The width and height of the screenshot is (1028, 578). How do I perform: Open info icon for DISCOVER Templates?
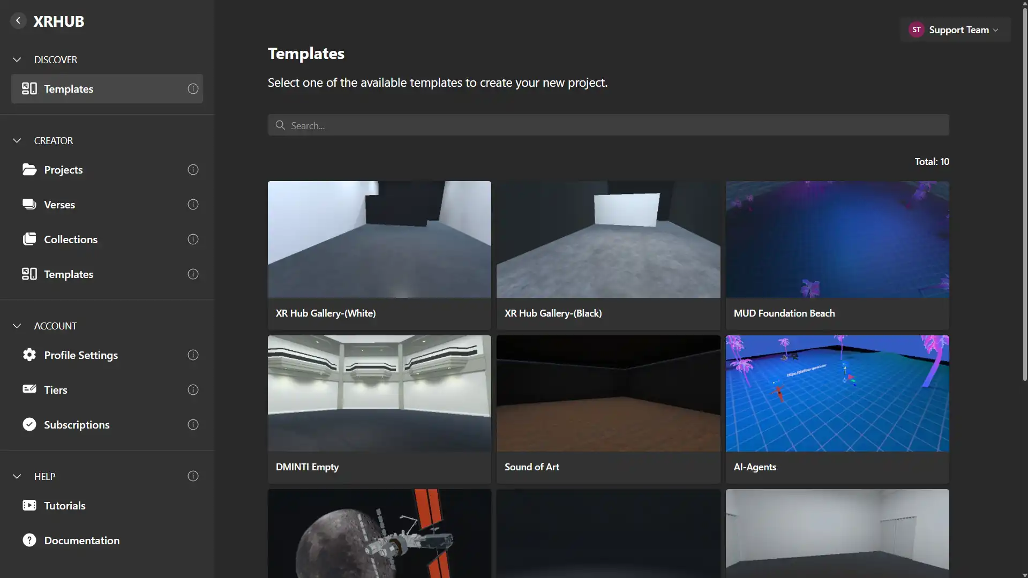[x=193, y=89]
